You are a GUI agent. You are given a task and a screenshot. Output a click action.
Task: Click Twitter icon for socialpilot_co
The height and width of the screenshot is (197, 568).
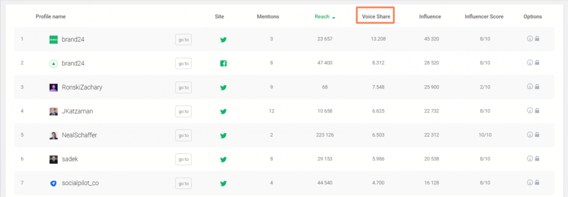pyautogui.click(x=224, y=183)
